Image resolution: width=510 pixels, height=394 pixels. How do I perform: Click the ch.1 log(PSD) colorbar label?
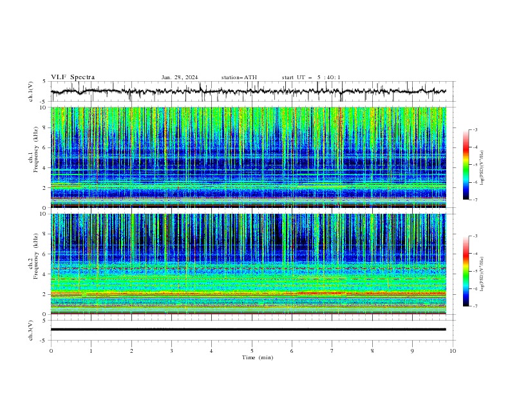(x=482, y=168)
